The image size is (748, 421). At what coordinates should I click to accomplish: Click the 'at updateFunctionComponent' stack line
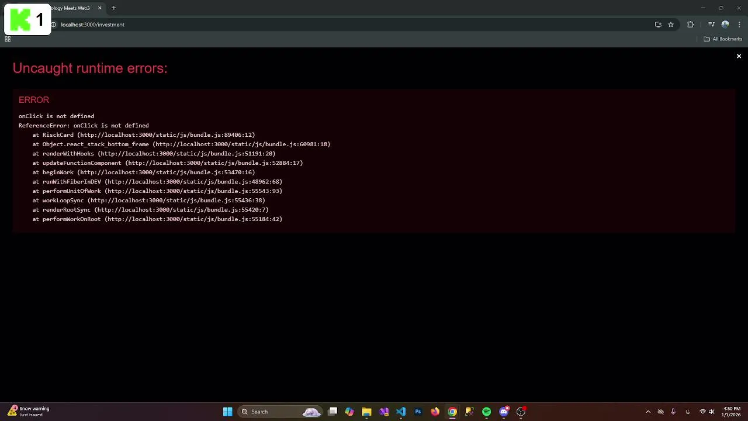(x=168, y=163)
